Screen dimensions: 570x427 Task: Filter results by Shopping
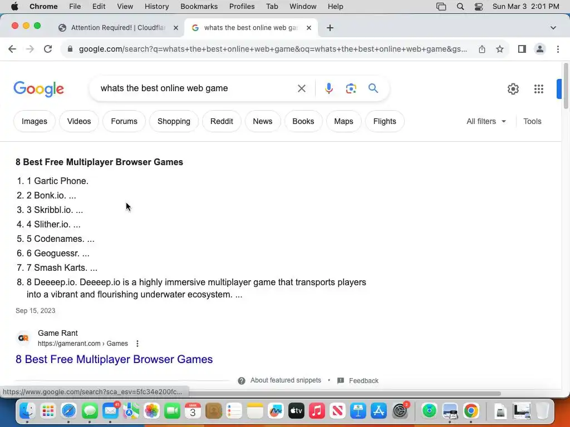click(174, 121)
